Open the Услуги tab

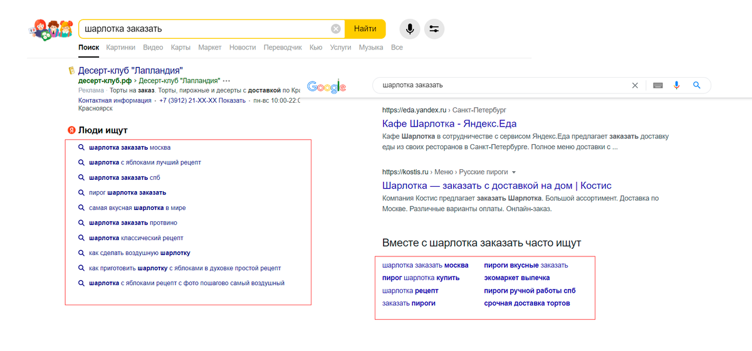pyautogui.click(x=340, y=48)
